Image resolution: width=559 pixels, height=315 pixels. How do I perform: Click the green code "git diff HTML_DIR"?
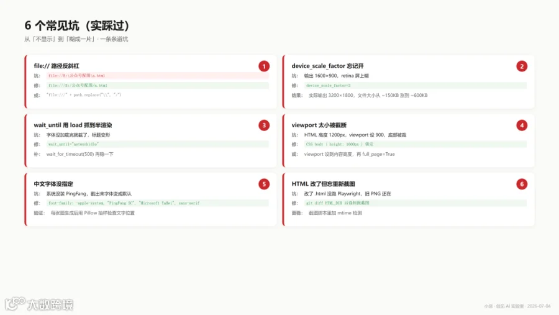point(416,203)
